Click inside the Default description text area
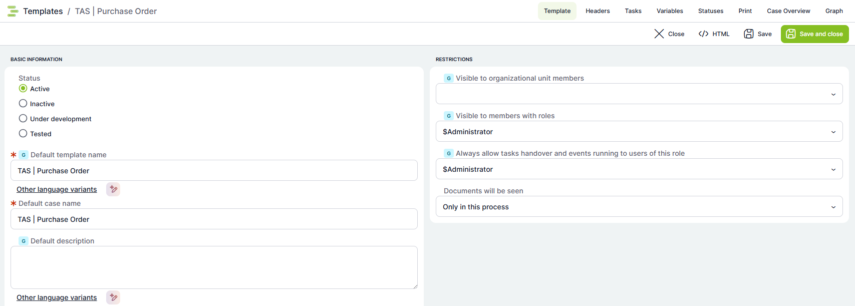Image resolution: width=855 pixels, height=306 pixels. point(214,267)
